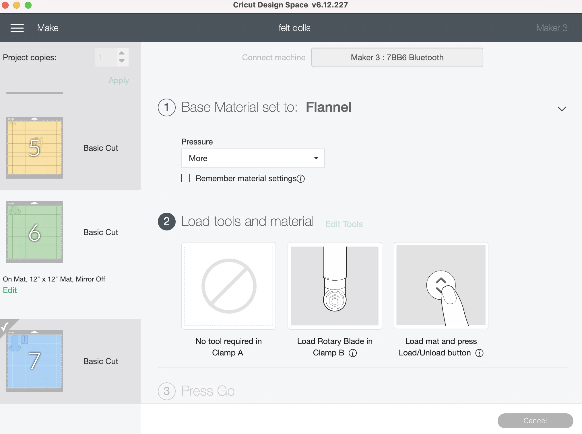This screenshot has height=434, width=582.
Task: Open the Pressure dropdown set to More
Action: [x=253, y=158]
